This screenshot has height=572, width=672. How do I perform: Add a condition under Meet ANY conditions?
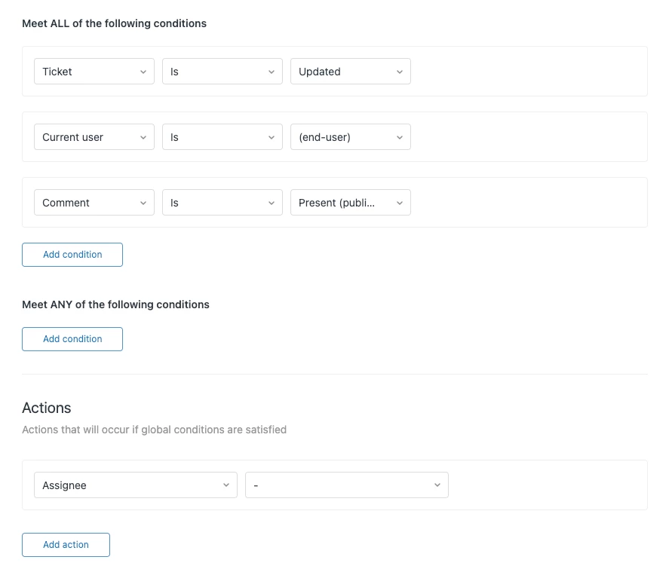click(72, 339)
